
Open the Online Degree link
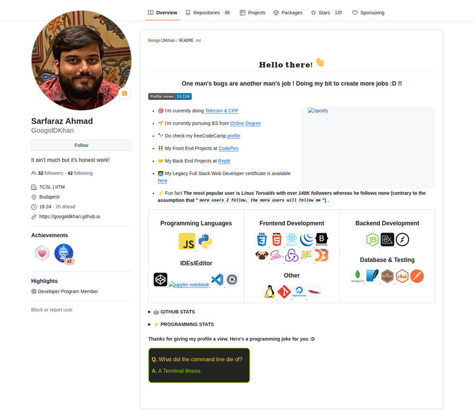[x=245, y=123]
